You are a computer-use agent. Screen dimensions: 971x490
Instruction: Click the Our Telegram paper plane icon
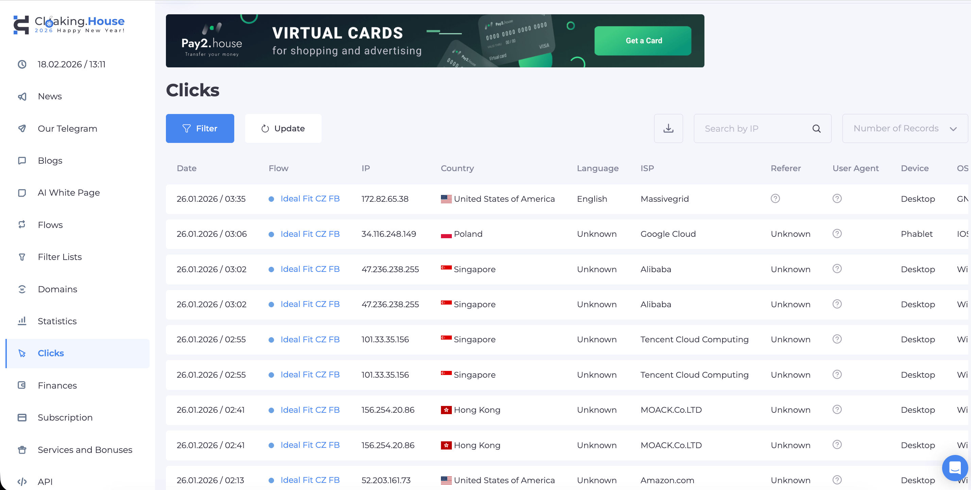[x=22, y=128]
